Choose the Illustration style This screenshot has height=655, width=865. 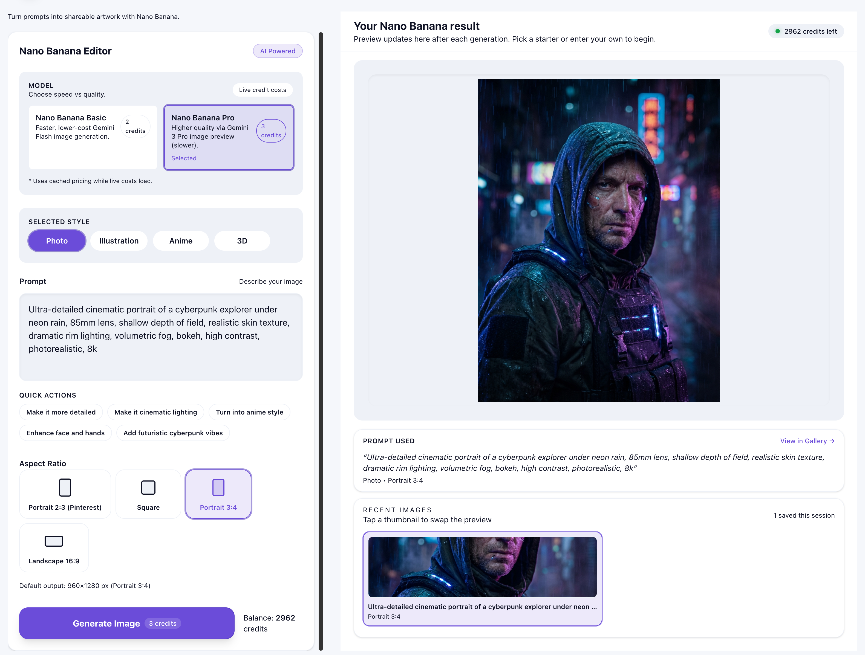point(119,241)
